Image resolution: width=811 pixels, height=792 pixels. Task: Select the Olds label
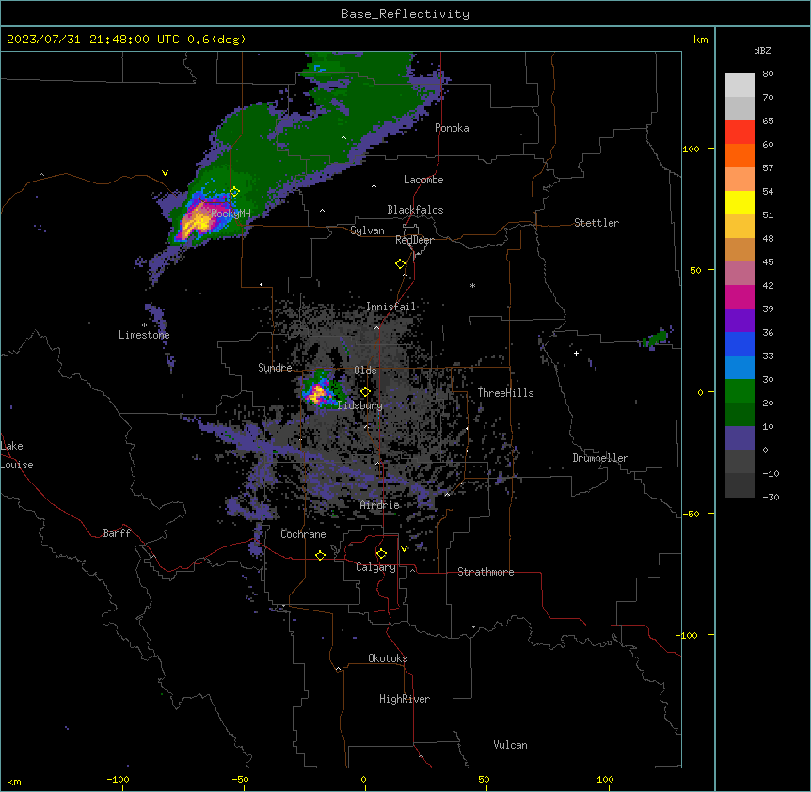click(x=365, y=371)
